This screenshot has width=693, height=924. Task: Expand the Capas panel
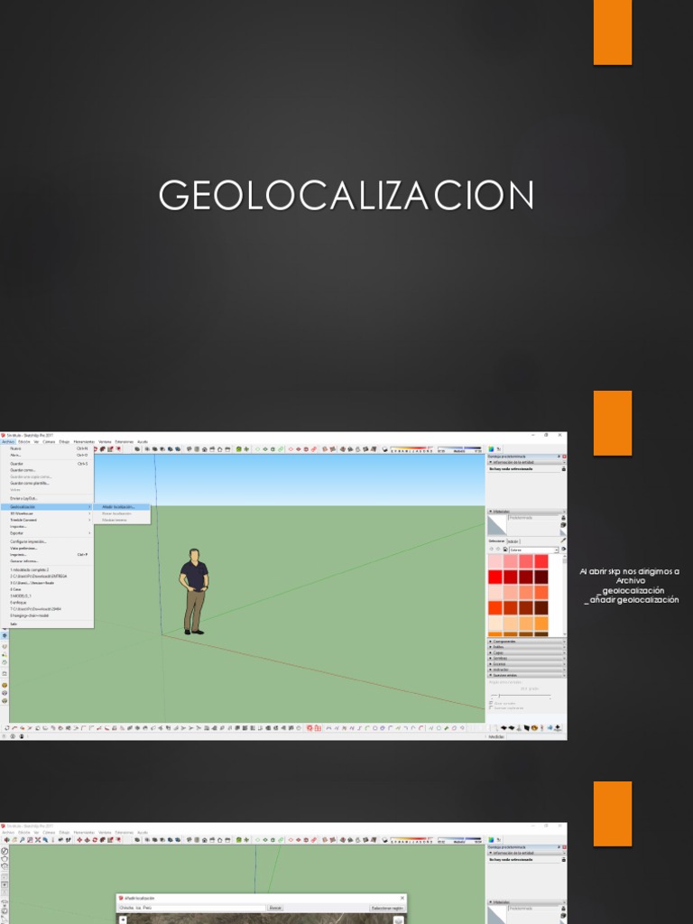(527, 652)
